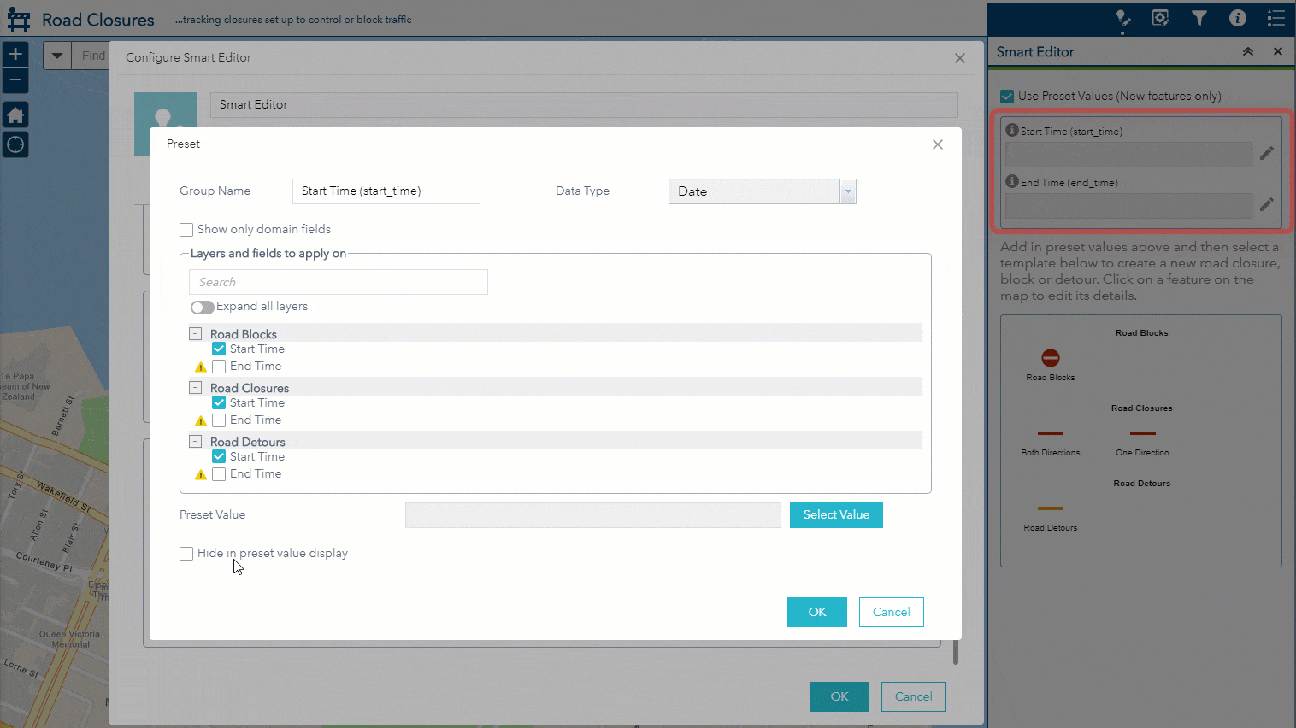Select the Road Blocks no-entry template symbol
The height and width of the screenshot is (728, 1296).
pos(1051,357)
